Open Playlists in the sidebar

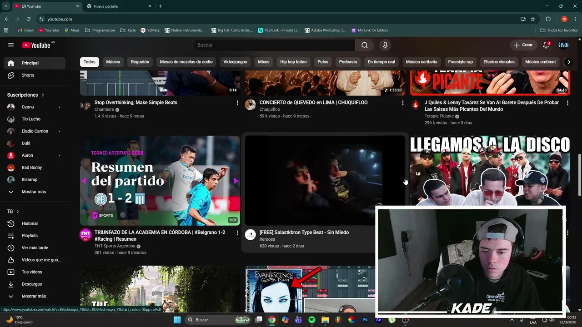coord(35,236)
